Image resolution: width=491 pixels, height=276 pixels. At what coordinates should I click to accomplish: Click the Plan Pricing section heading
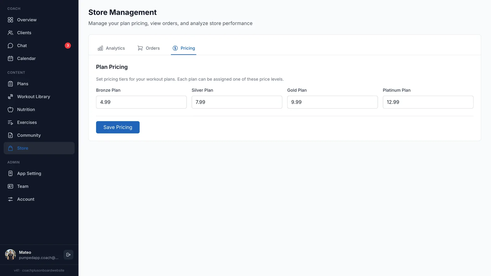click(x=112, y=67)
